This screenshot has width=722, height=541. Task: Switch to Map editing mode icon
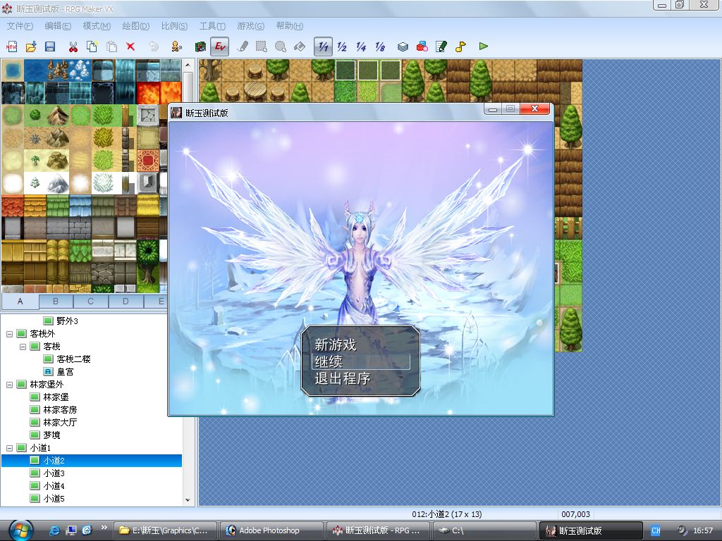point(200,46)
